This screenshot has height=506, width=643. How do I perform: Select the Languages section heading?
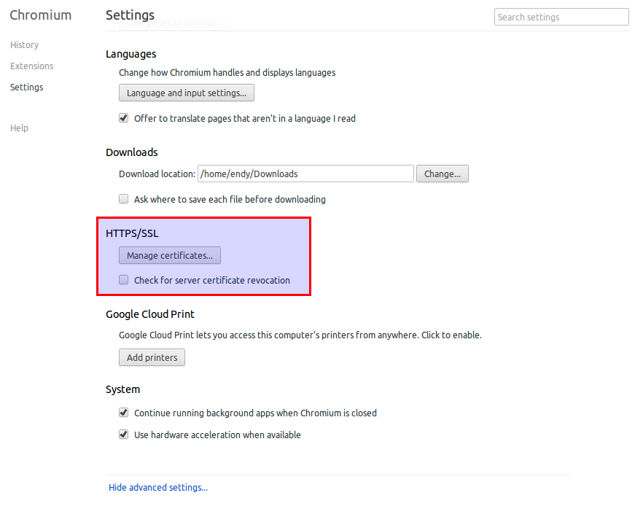130,53
